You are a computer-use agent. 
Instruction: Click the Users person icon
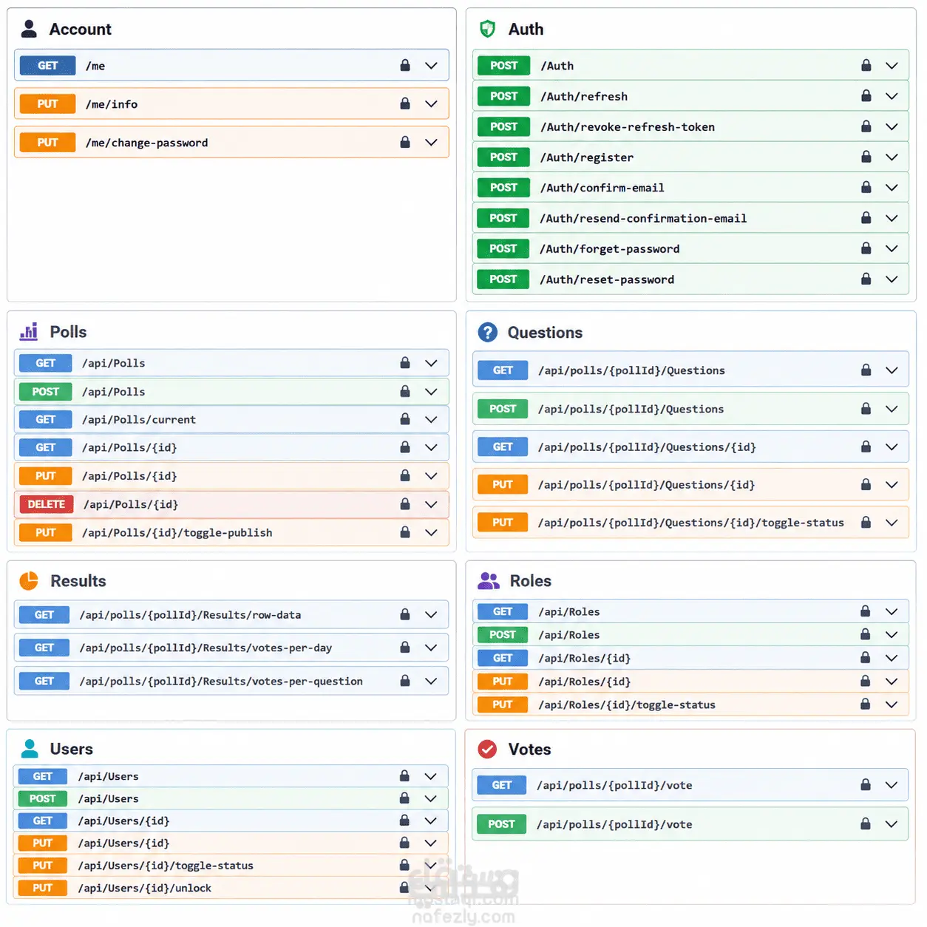click(x=30, y=749)
